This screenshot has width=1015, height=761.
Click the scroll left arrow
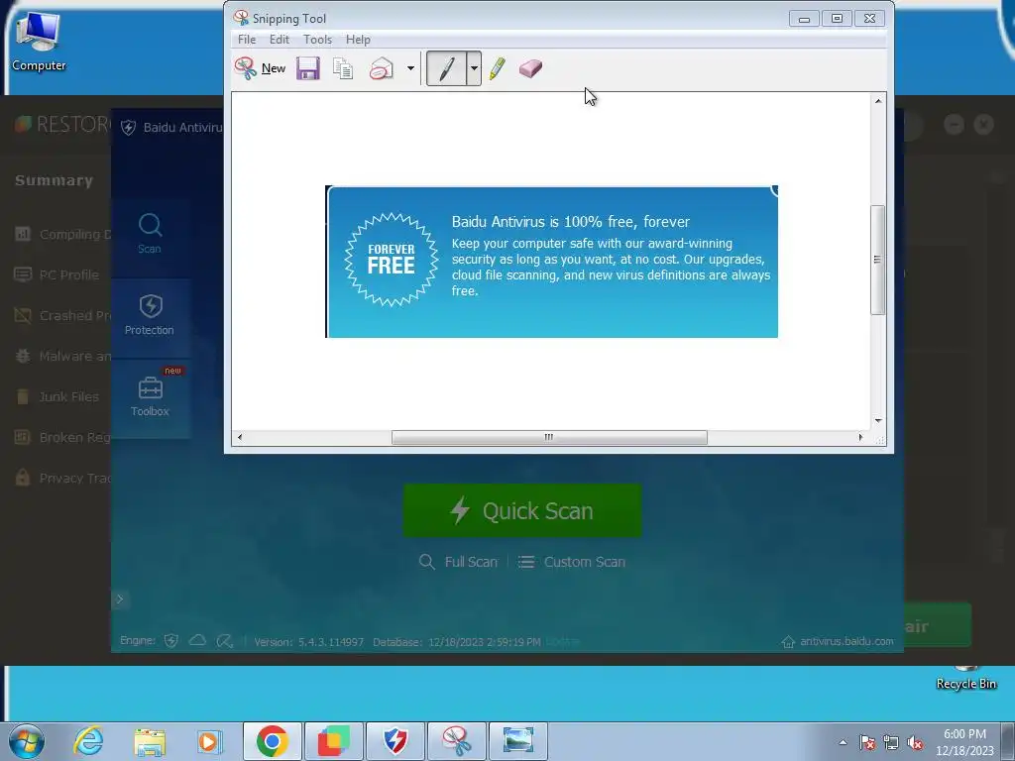click(240, 437)
